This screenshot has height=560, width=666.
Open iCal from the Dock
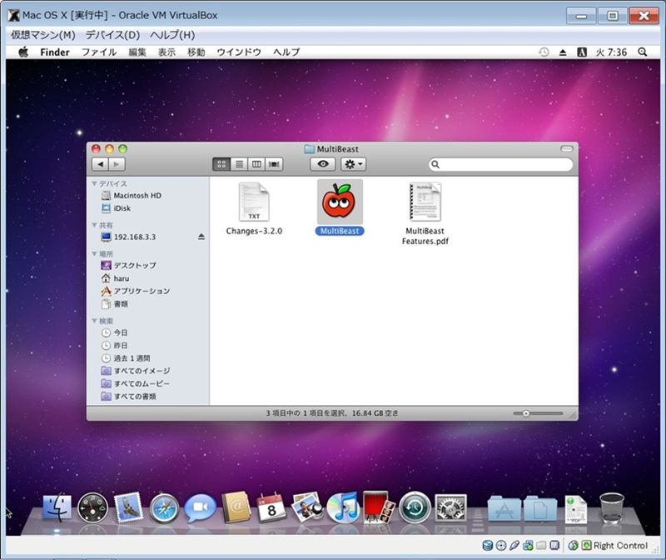coord(271,507)
